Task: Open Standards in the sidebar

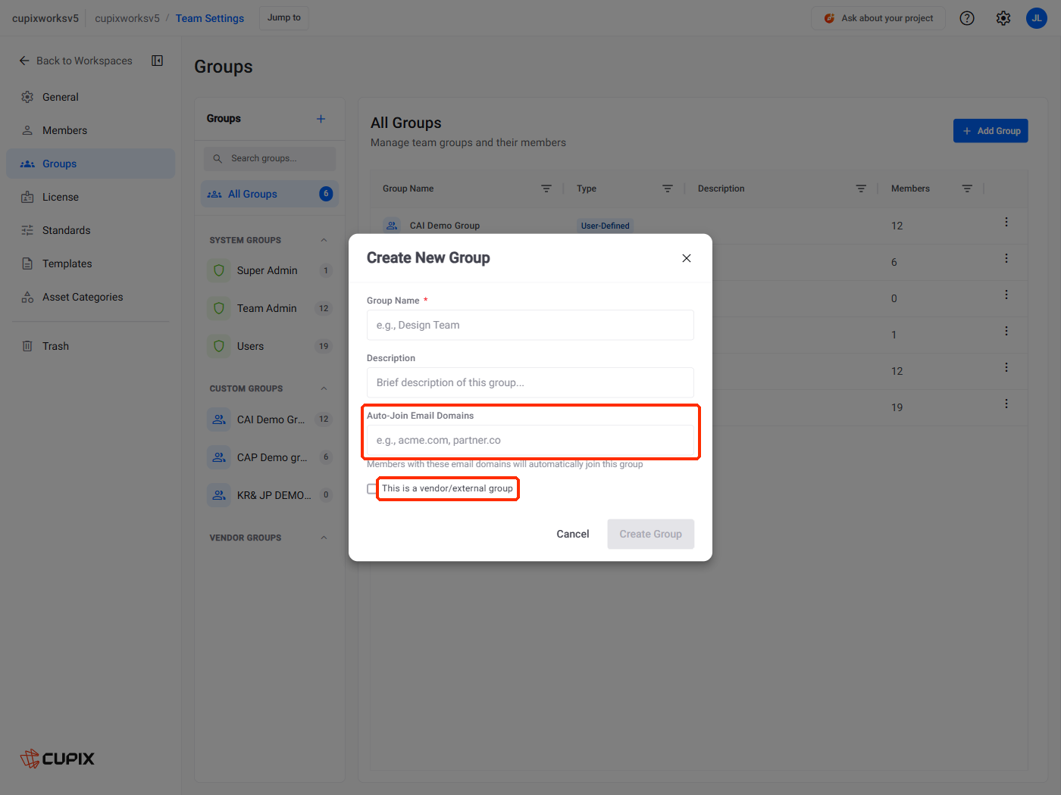Action: click(x=91, y=230)
